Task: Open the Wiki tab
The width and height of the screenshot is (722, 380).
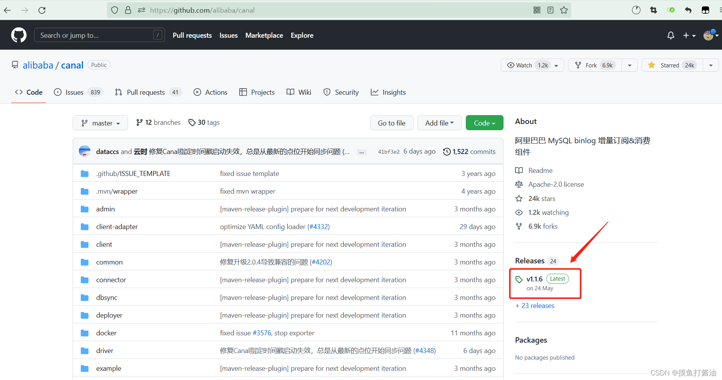Action: [x=299, y=92]
